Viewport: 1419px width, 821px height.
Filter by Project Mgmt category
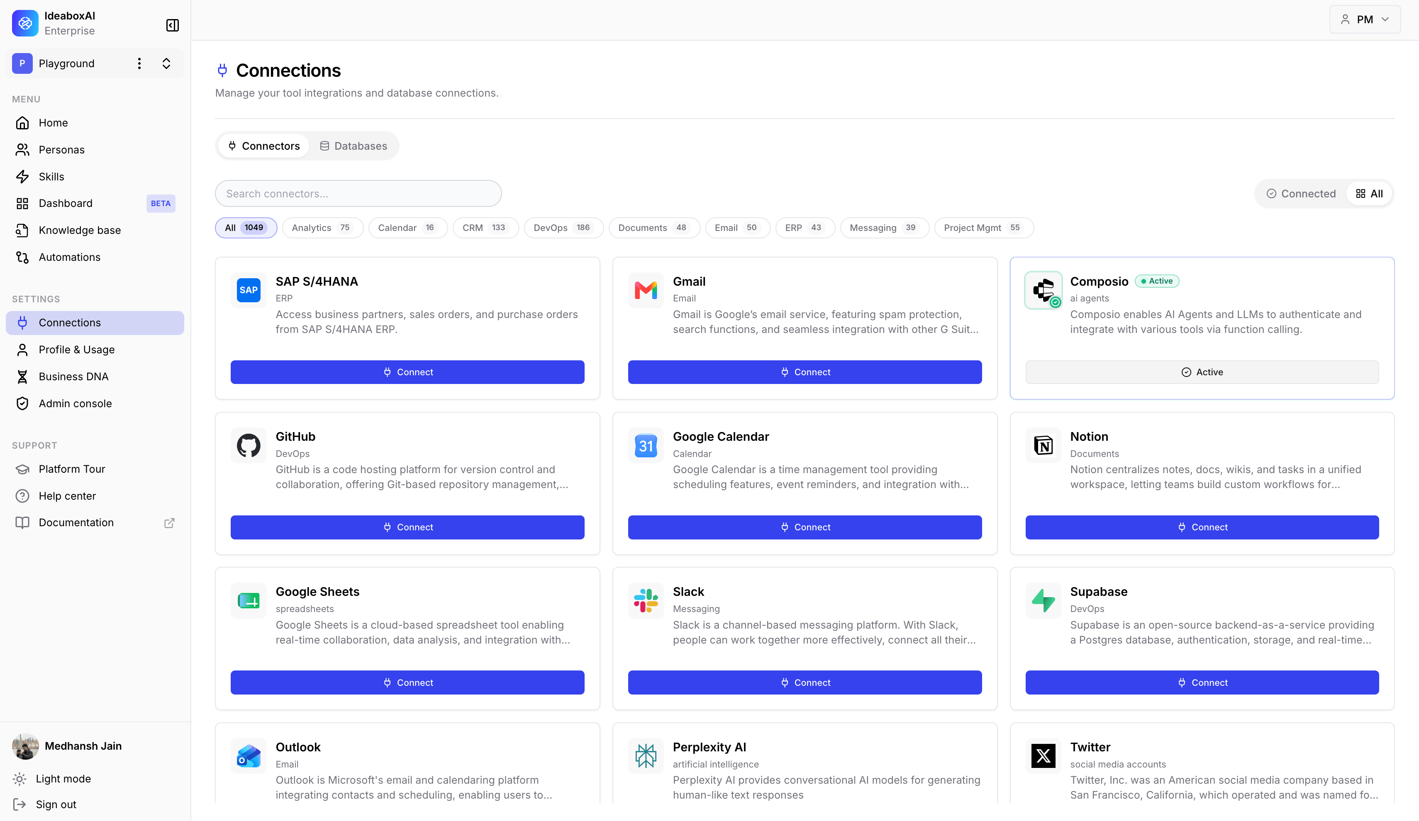pyautogui.click(x=984, y=228)
